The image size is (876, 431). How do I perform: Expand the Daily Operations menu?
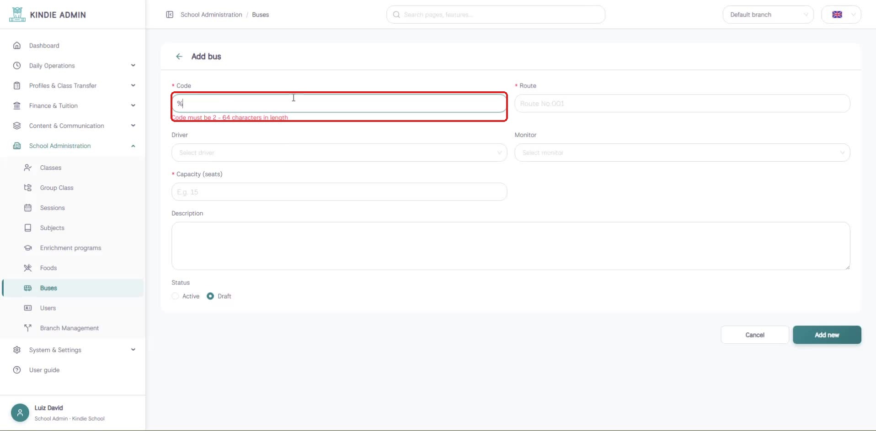tap(73, 66)
